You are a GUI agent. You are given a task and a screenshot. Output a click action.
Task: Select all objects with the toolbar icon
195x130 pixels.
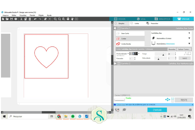click(45, 19)
